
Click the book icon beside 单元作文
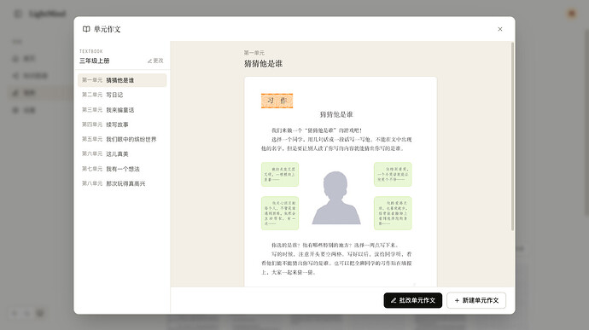86,29
